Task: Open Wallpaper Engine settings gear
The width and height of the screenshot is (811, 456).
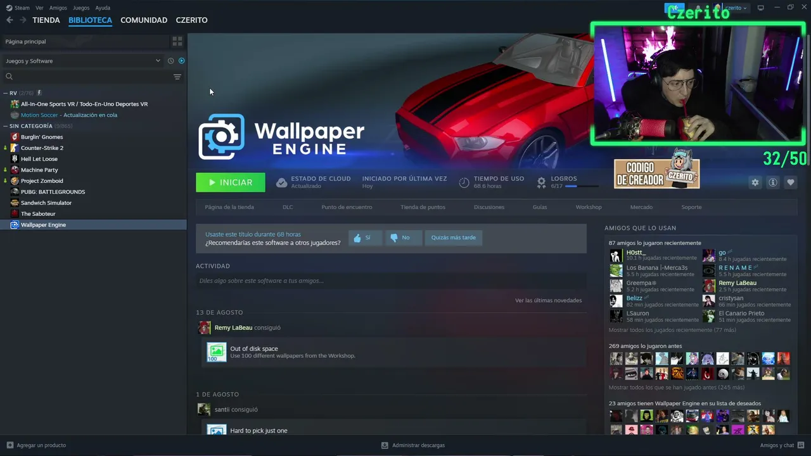Action: click(755, 182)
